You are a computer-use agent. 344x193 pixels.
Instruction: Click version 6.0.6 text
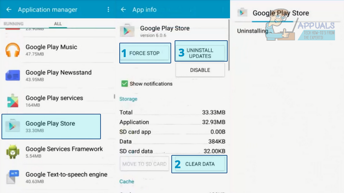pyautogui.click(x=153, y=35)
